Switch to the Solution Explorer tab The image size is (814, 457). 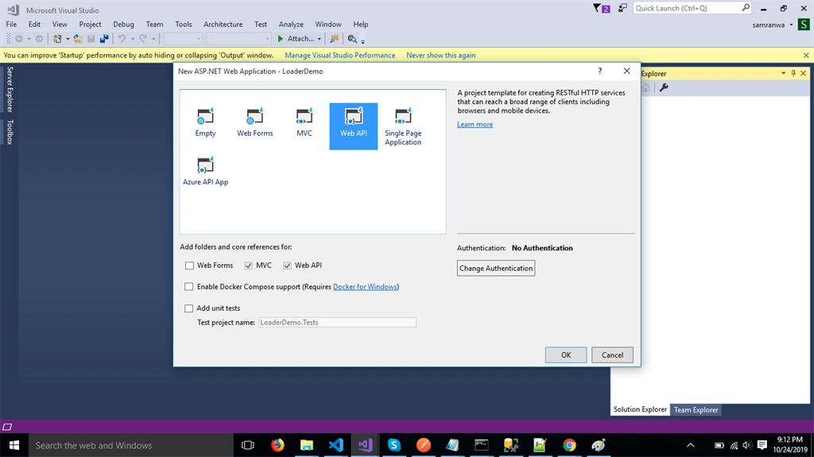click(x=640, y=409)
